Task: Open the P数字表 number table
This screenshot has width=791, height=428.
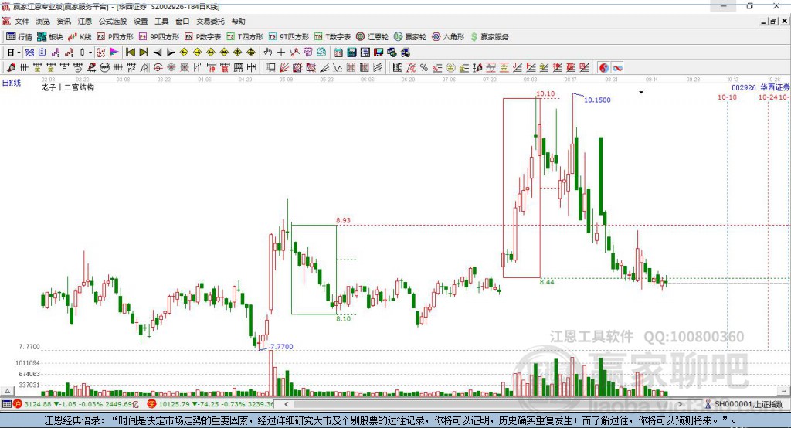Action: [203, 37]
